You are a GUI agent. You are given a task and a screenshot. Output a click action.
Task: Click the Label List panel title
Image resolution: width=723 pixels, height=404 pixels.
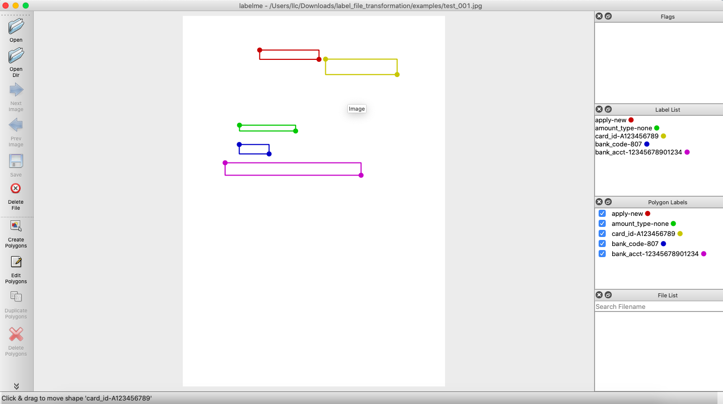pyautogui.click(x=668, y=110)
